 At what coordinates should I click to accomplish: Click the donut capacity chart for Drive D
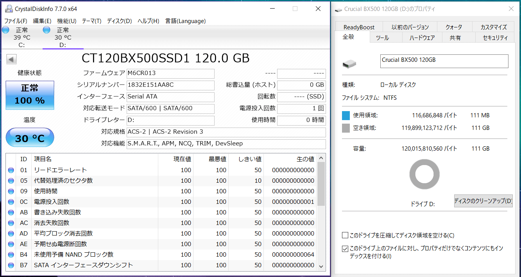coord(424,174)
